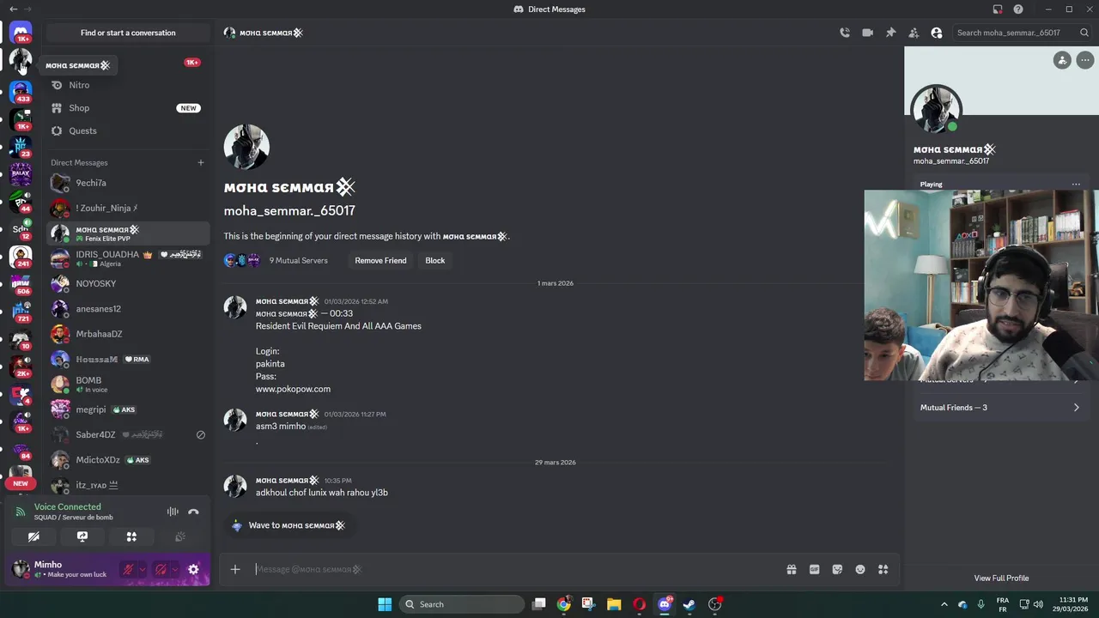Open attachment plus button in message bar
The width and height of the screenshot is (1099, 618).
[x=235, y=569]
